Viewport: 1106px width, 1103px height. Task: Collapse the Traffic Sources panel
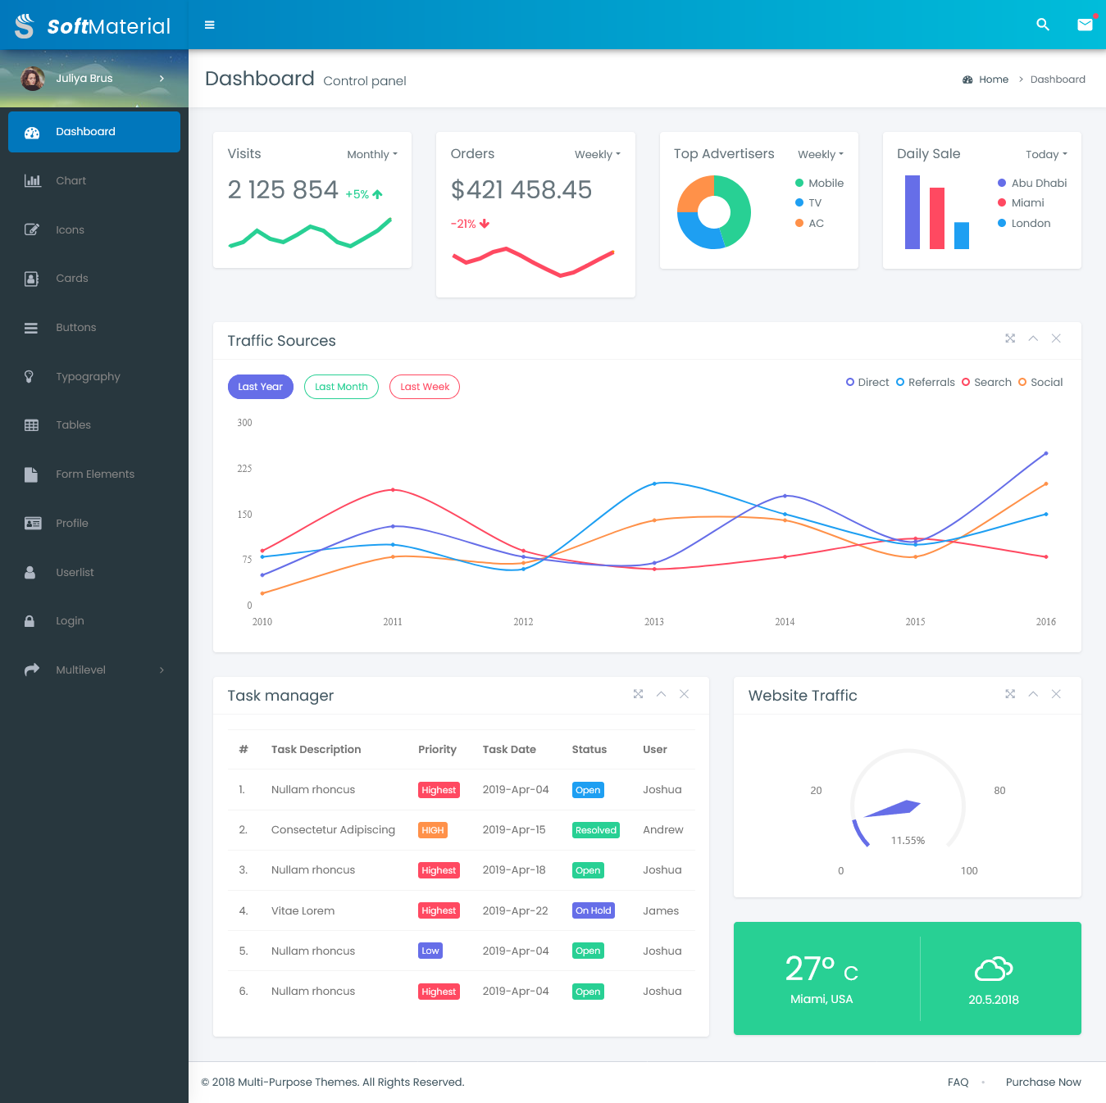click(x=1033, y=338)
